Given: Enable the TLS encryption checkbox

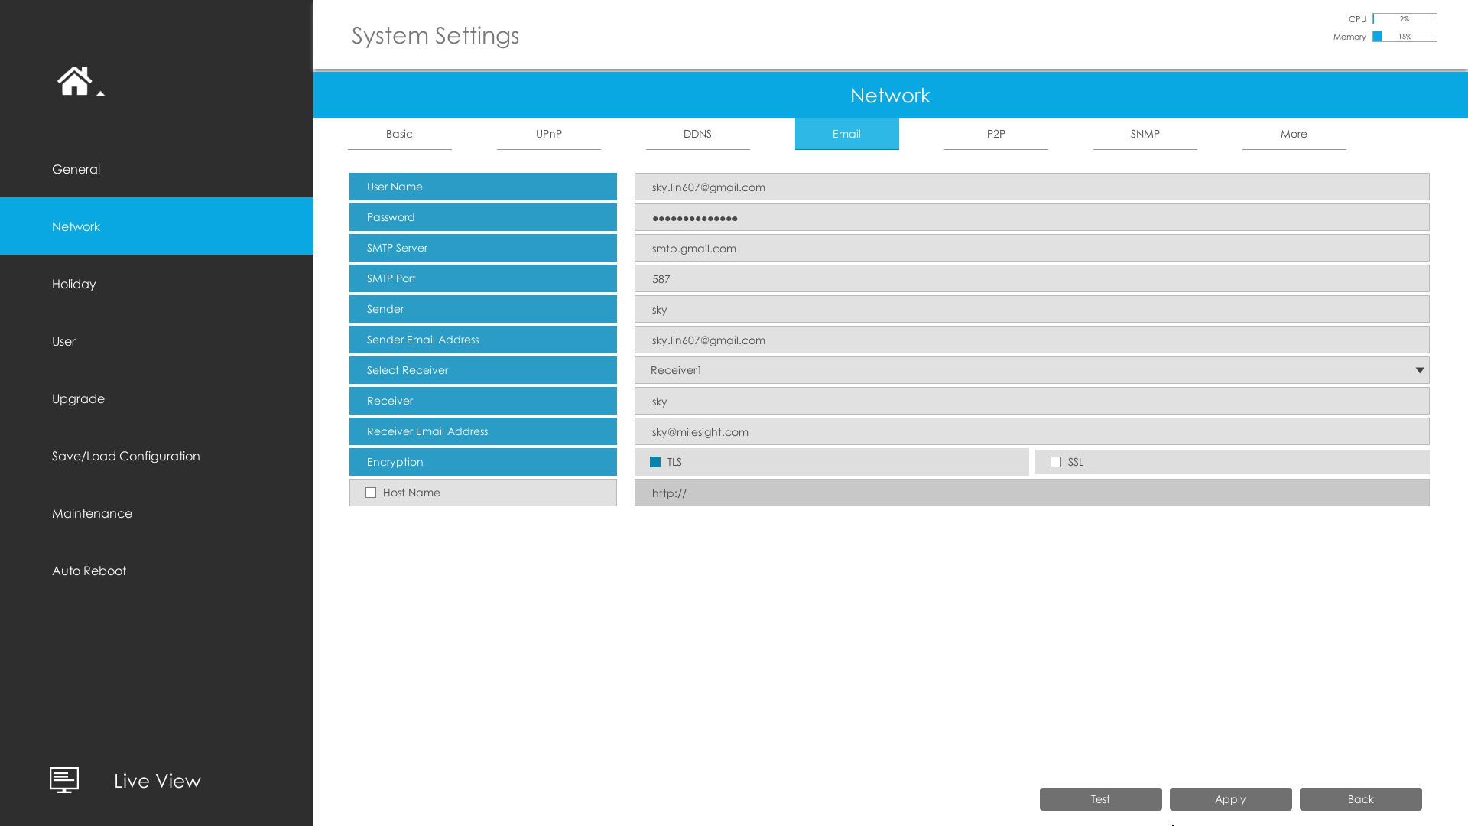Looking at the screenshot, I should point(655,462).
